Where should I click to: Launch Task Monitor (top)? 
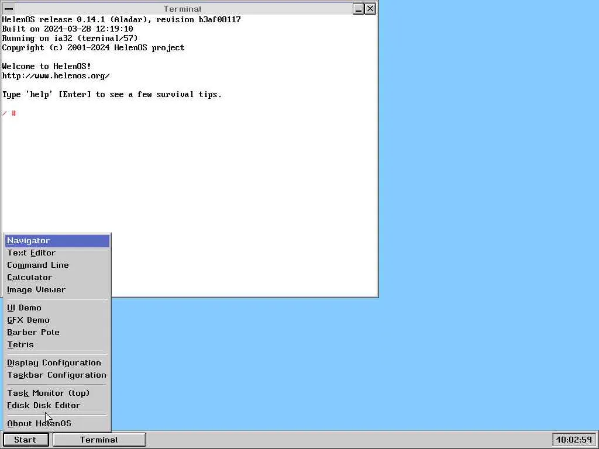(x=57, y=393)
